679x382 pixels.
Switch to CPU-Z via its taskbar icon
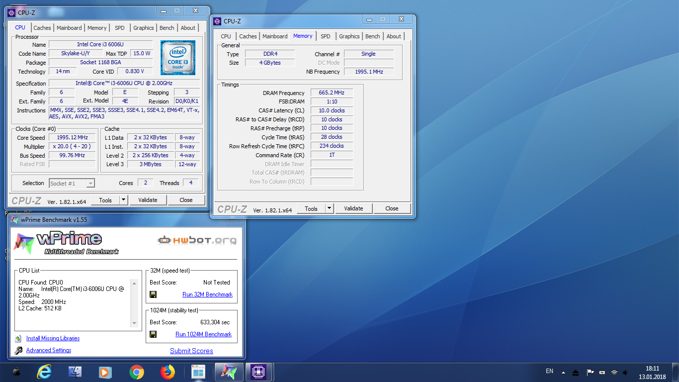259,372
